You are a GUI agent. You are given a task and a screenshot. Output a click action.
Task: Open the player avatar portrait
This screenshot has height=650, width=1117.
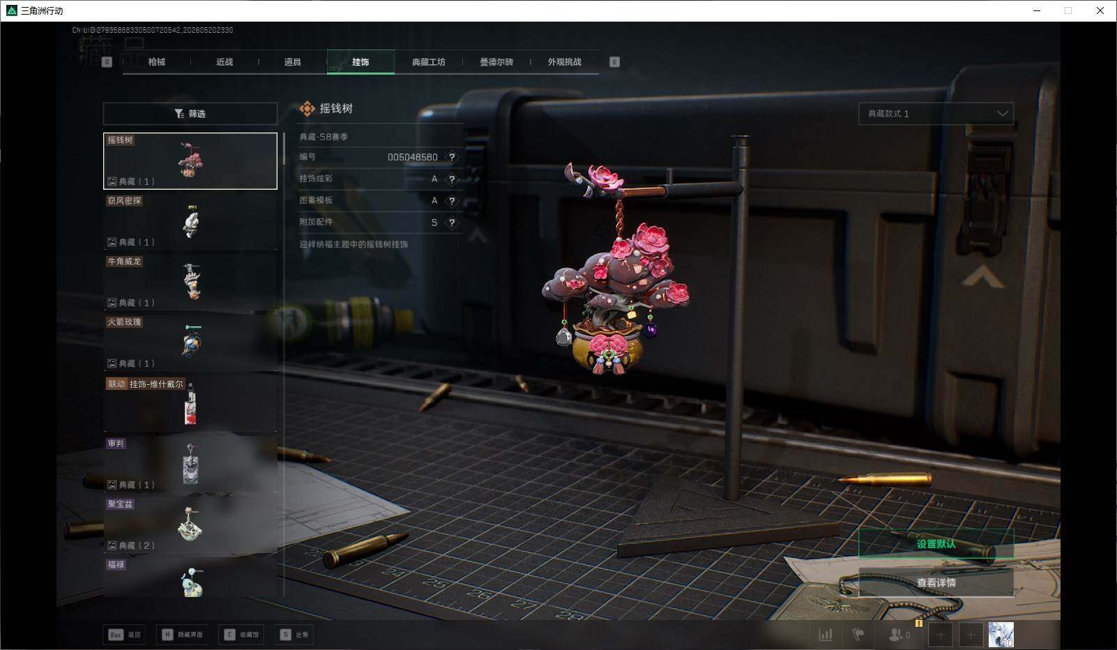click(x=1001, y=635)
